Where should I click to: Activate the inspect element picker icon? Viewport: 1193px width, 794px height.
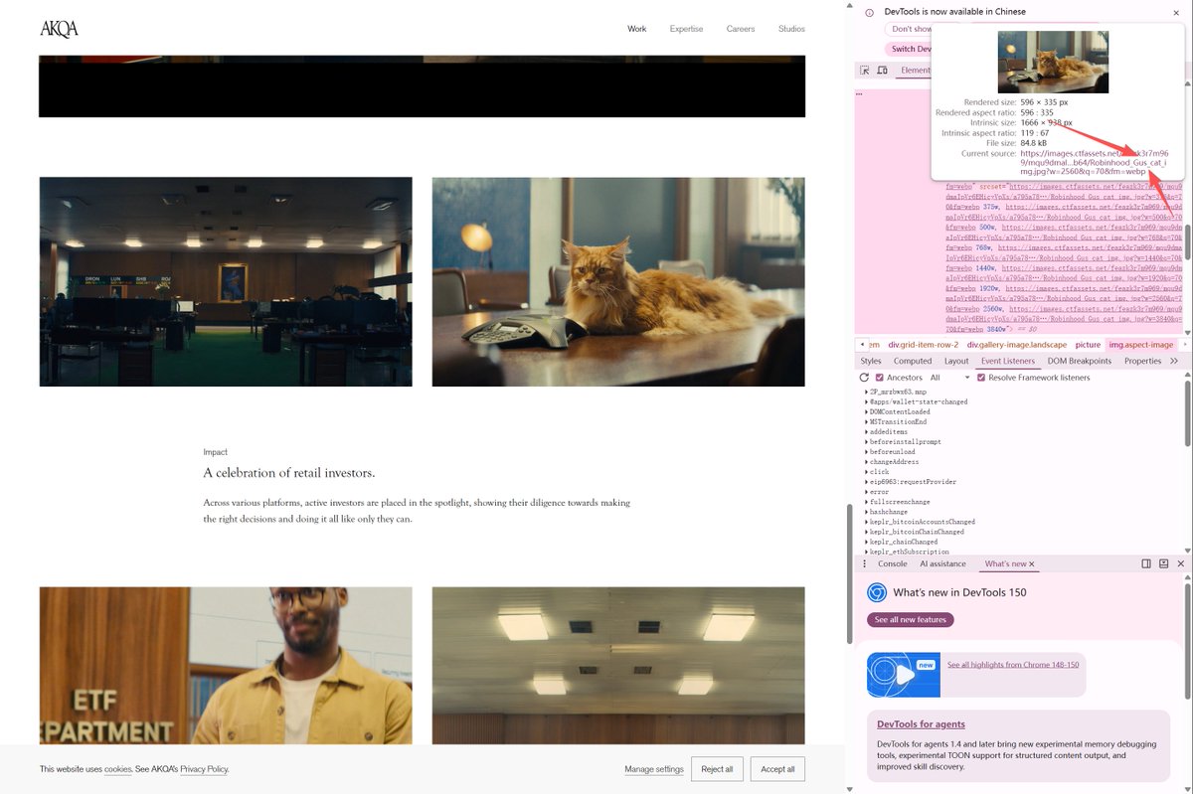pos(865,71)
